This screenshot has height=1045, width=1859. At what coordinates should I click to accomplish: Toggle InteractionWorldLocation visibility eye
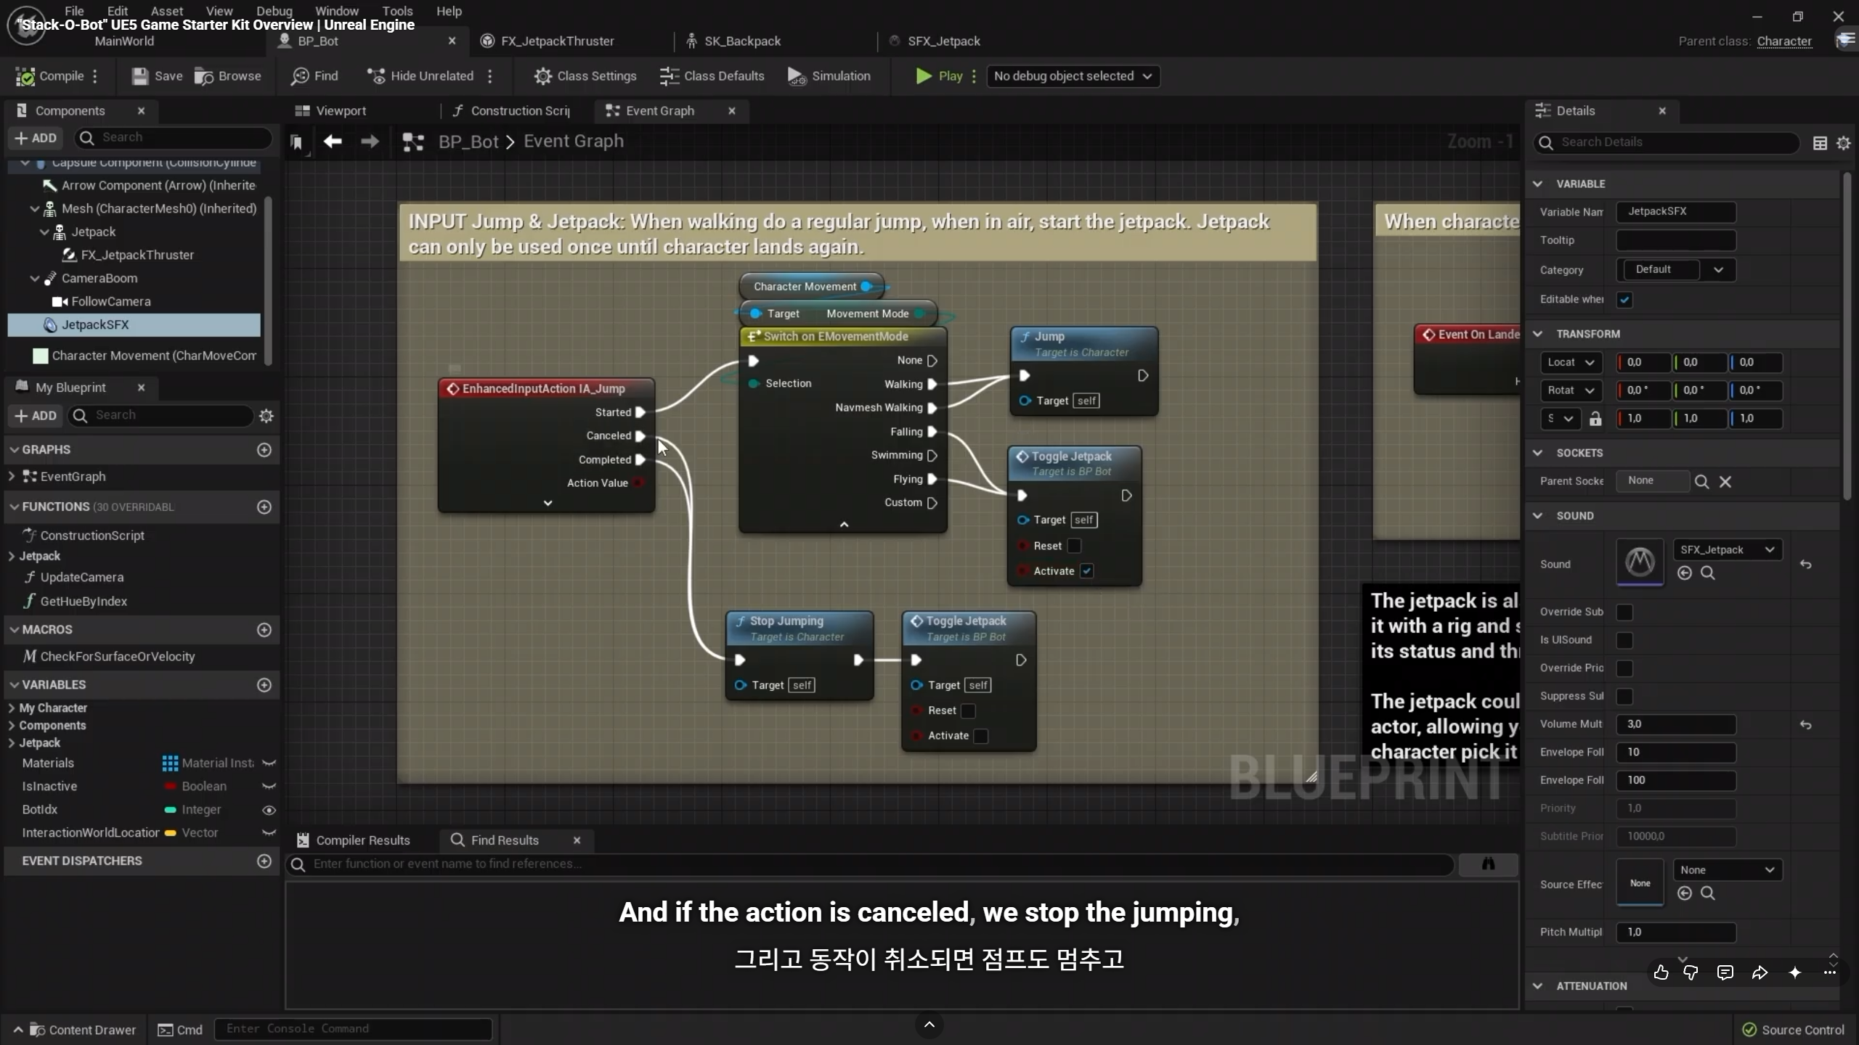click(269, 833)
